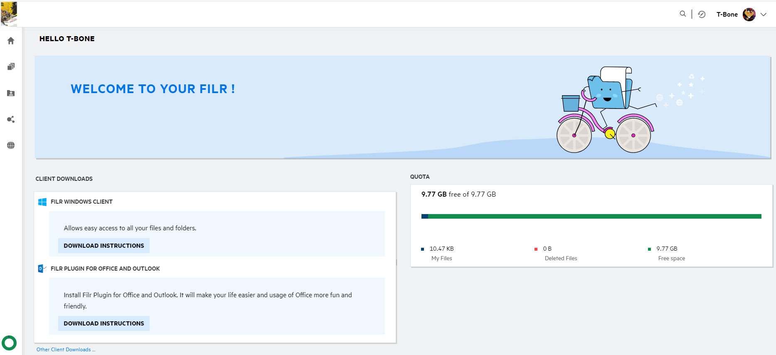Click the Client Downloads section title

coord(64,179)
